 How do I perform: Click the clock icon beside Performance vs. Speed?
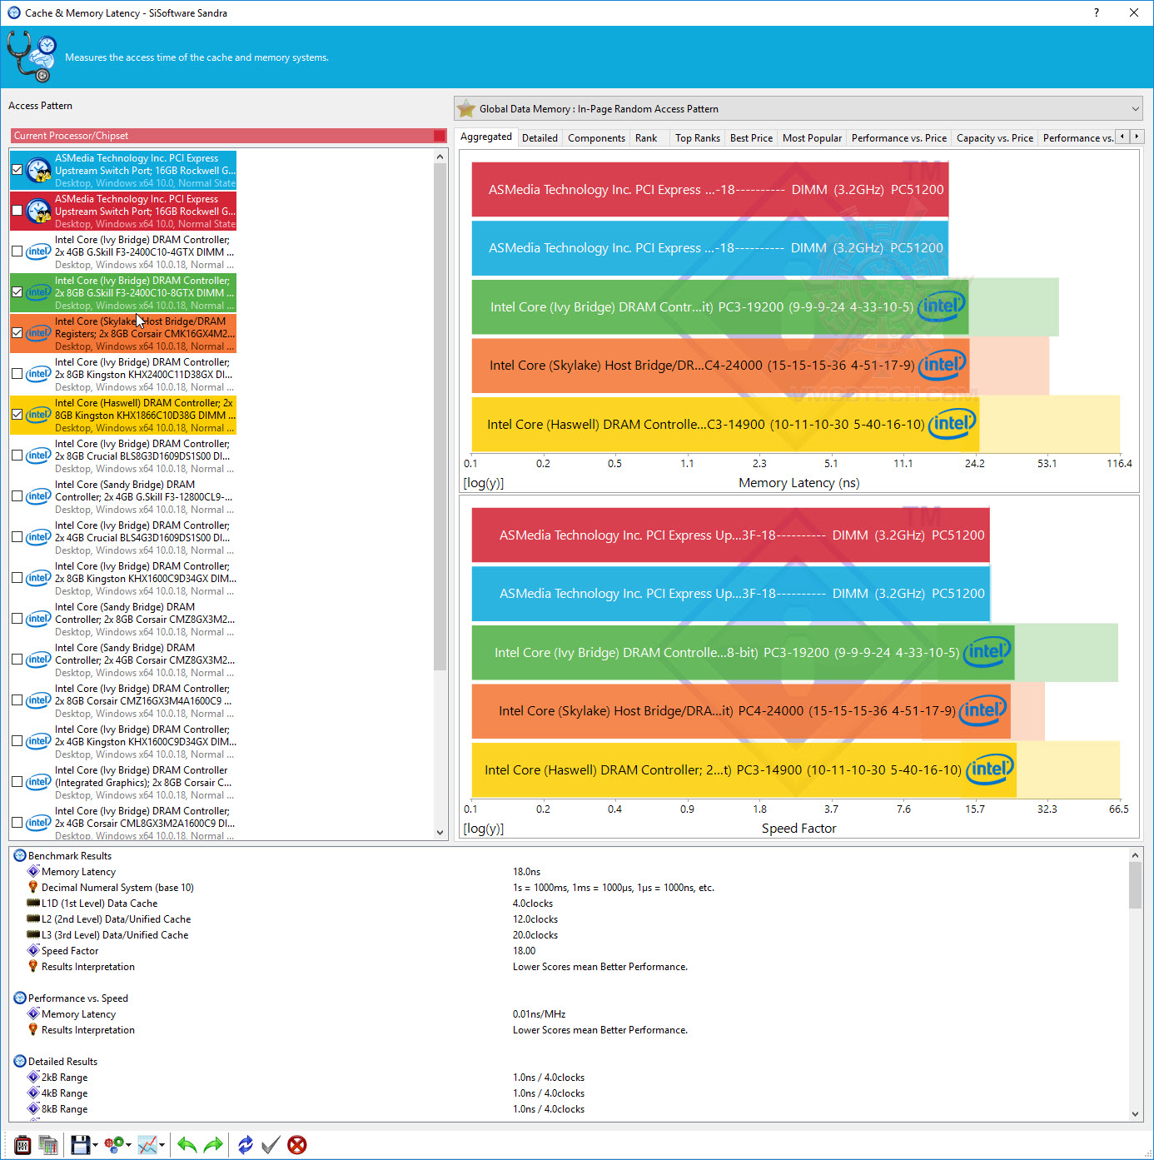(x=20, y=998)
